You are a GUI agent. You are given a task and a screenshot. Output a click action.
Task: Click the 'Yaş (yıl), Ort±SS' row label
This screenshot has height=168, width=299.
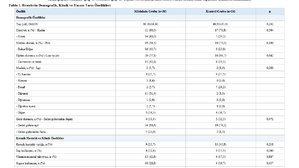27,24
